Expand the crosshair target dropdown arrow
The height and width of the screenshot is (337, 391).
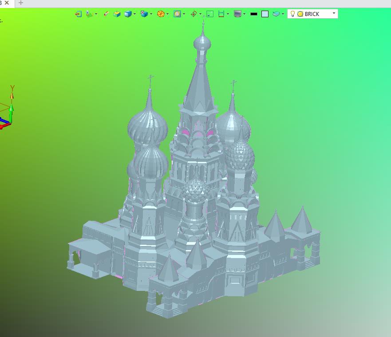coord(200,14)
